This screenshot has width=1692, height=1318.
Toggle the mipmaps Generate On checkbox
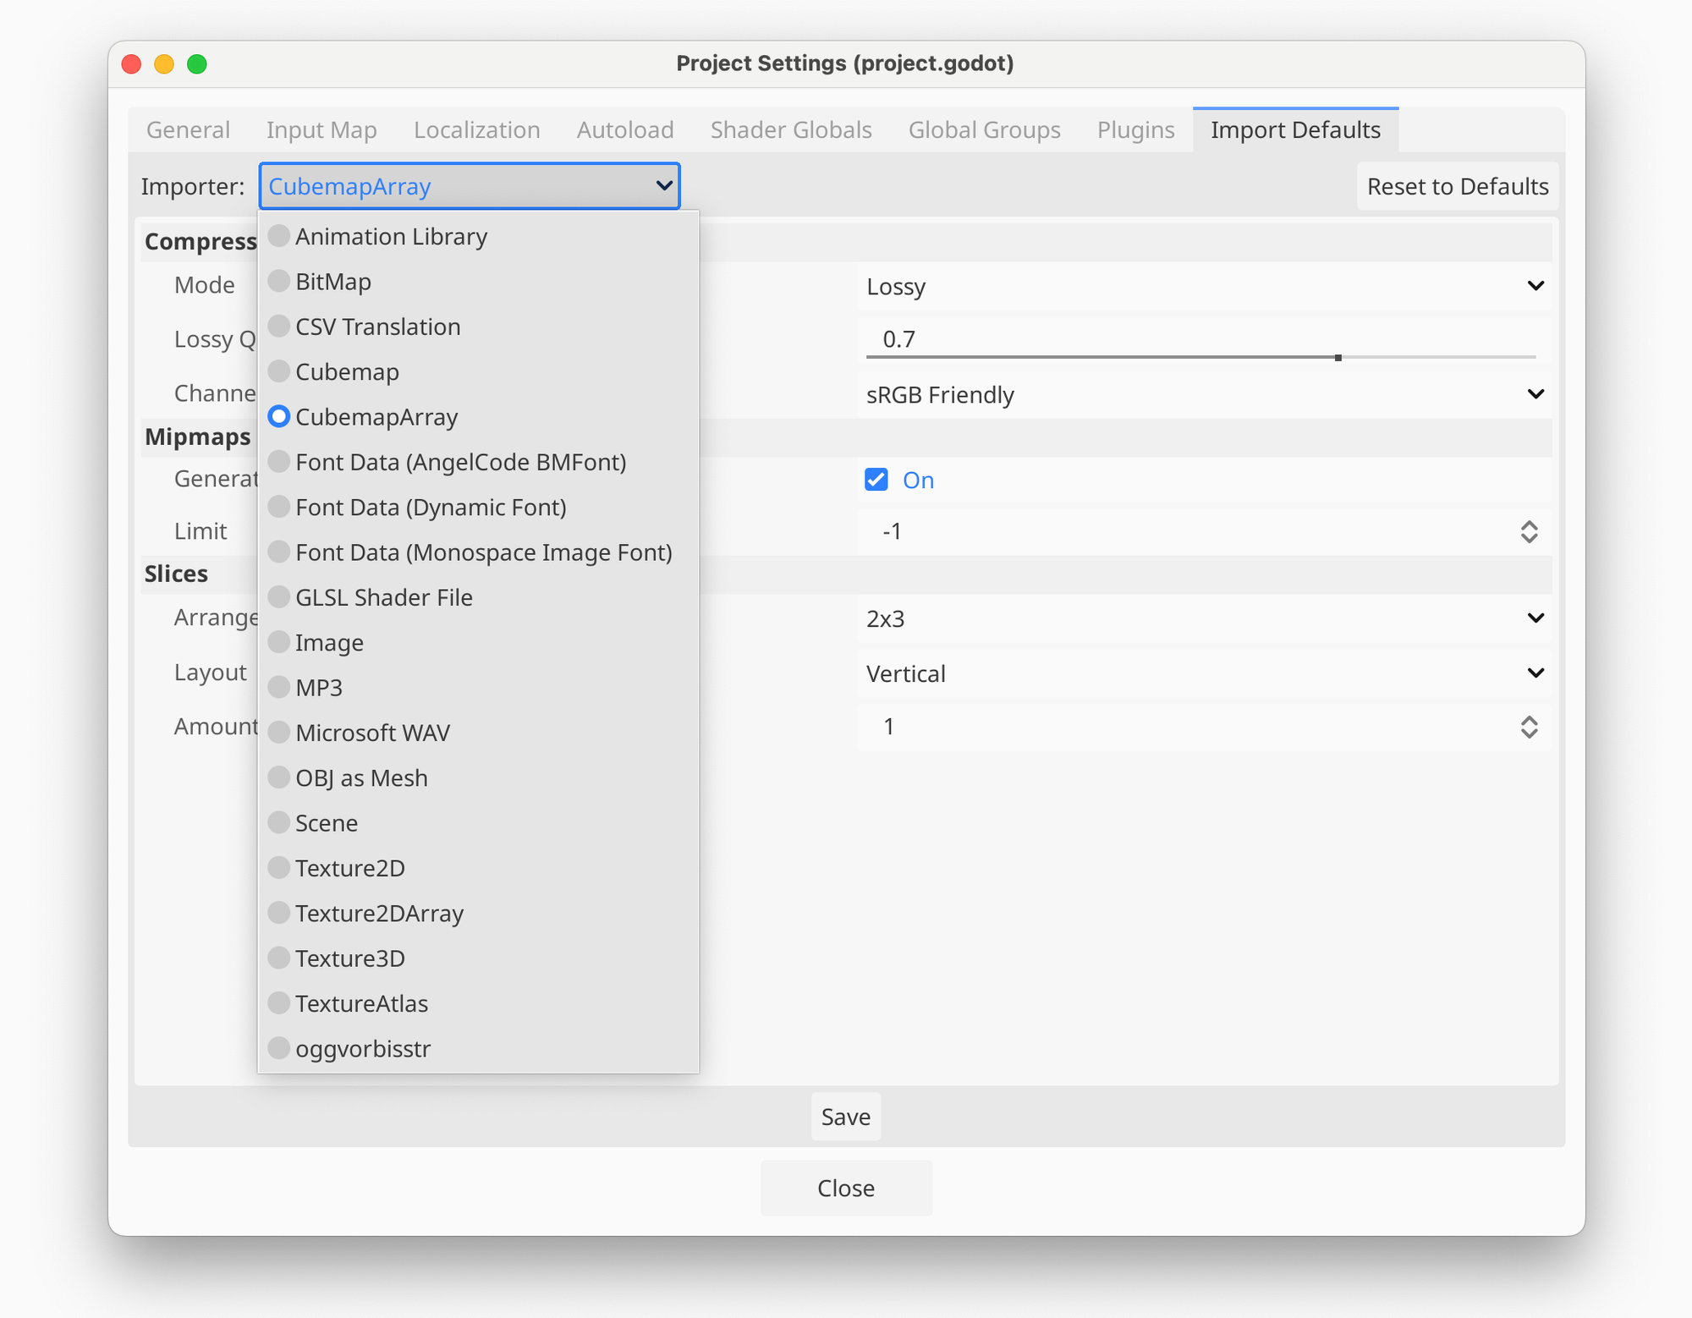(876, 480)
